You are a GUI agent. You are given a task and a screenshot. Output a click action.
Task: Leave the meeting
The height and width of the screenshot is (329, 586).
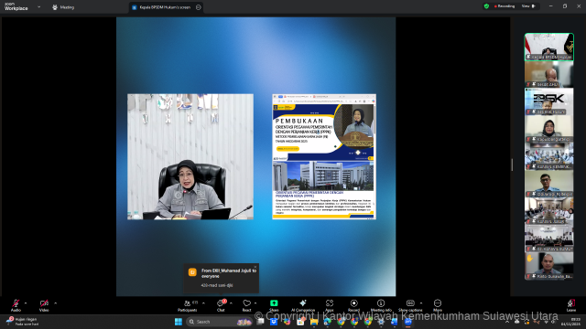click(x=571, y=305)
